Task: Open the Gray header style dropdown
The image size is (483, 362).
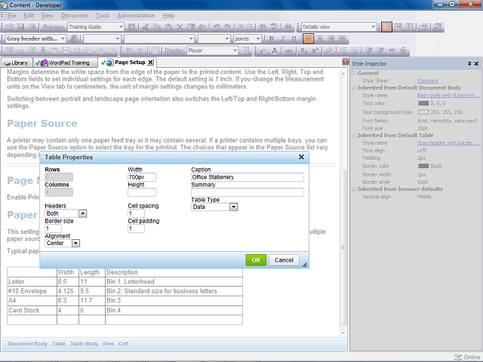Action: tap(63, 38)
